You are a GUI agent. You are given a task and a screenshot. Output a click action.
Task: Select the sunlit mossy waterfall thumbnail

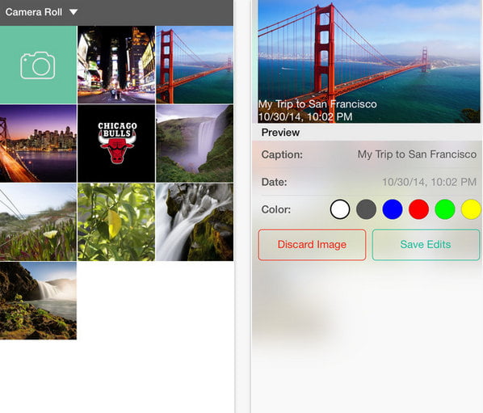point(38,301)
